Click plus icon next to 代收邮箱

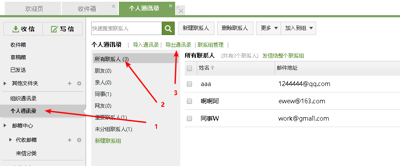coord(69,140)
